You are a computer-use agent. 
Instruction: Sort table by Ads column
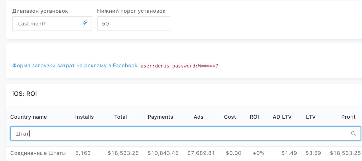(x=199, y=117)
